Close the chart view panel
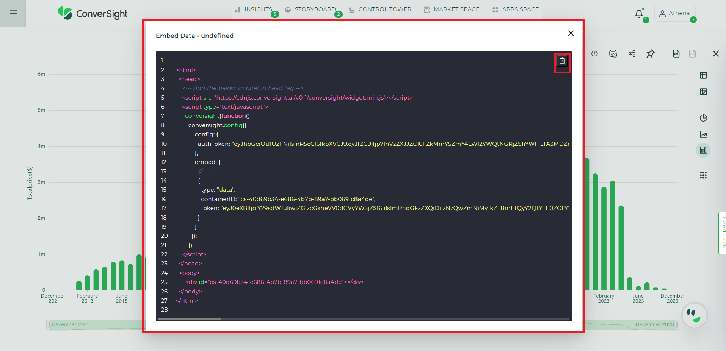 coord(716,54)
